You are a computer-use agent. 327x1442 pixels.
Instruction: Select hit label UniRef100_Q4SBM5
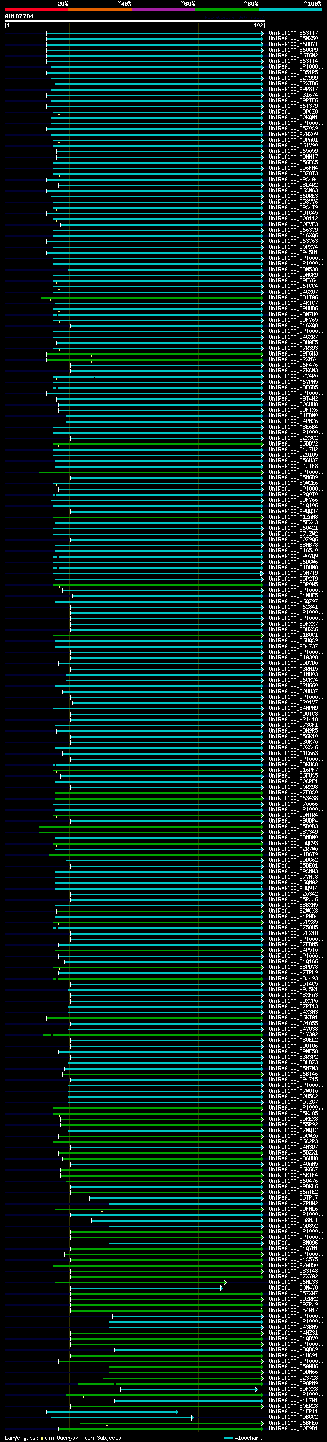(x=293, y=1327)
